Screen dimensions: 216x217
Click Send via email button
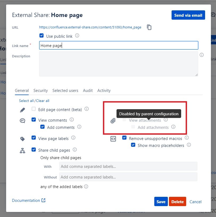188,15
